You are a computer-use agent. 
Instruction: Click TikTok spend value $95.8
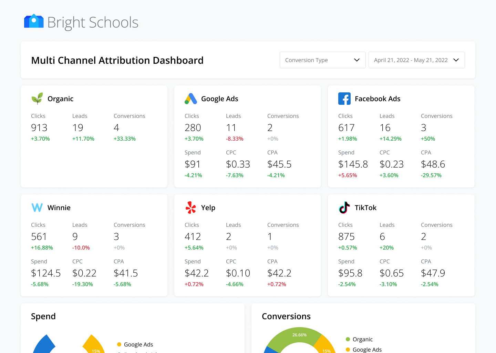350,273
